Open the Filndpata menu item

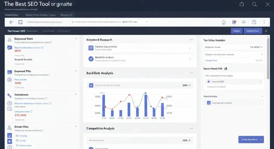point(64,31)
